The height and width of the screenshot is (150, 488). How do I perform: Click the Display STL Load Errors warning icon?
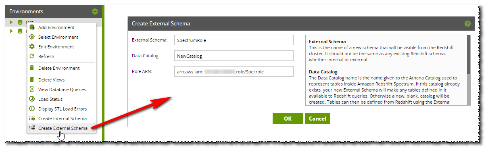click(32, 109)
